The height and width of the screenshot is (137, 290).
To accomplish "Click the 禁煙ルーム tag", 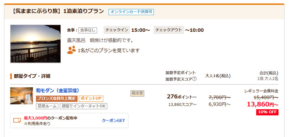I will [47, 106].
